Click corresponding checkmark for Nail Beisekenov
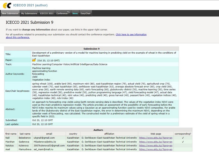219x154 pixels. click(x=183, y=138)
